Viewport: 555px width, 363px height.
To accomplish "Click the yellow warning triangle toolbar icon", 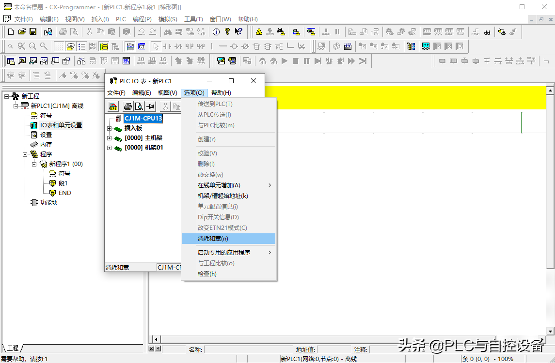I will (259, 32).
